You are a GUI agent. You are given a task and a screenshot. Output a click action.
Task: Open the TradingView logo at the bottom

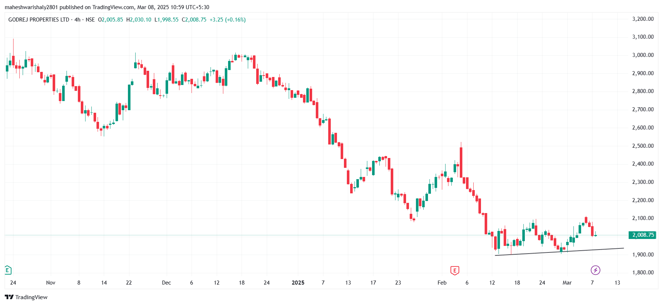26,297
